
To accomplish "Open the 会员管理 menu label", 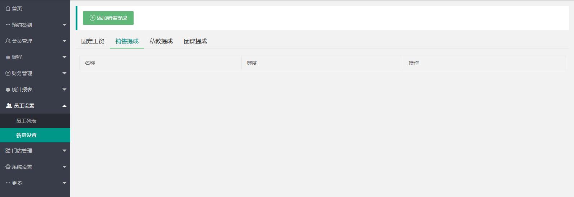I will coord(22,41).
